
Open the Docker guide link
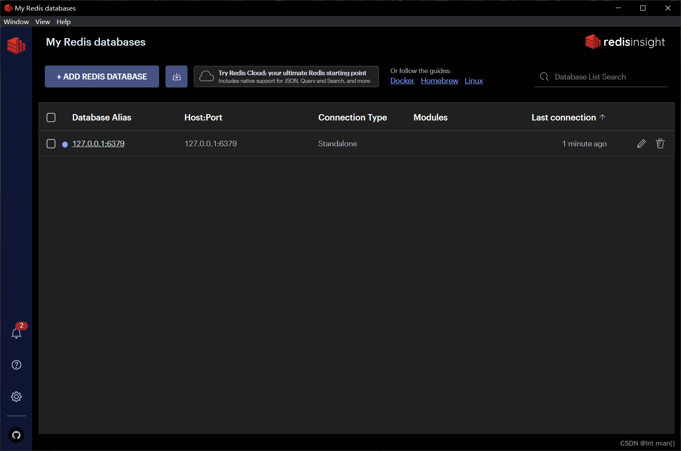tap(402, 81)
